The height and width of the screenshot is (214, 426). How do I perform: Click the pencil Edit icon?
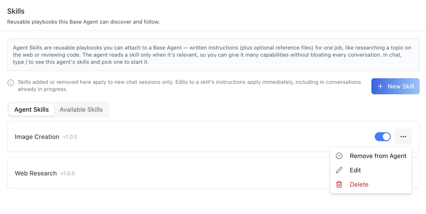pos(339,170)
